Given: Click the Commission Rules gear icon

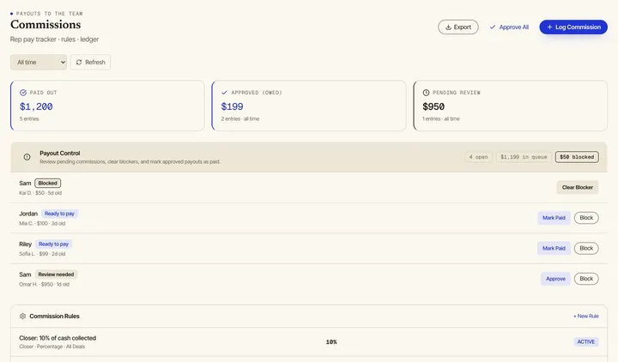Looking at the screenshot, I should (22, 316).
